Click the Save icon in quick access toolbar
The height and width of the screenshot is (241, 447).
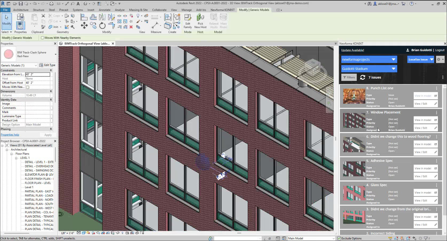click(21, 4)
